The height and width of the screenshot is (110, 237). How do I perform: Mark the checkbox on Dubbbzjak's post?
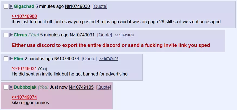point(6,87)
